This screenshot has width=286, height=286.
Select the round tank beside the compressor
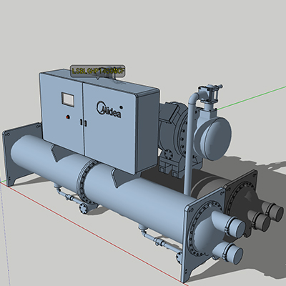click(213, 138)
